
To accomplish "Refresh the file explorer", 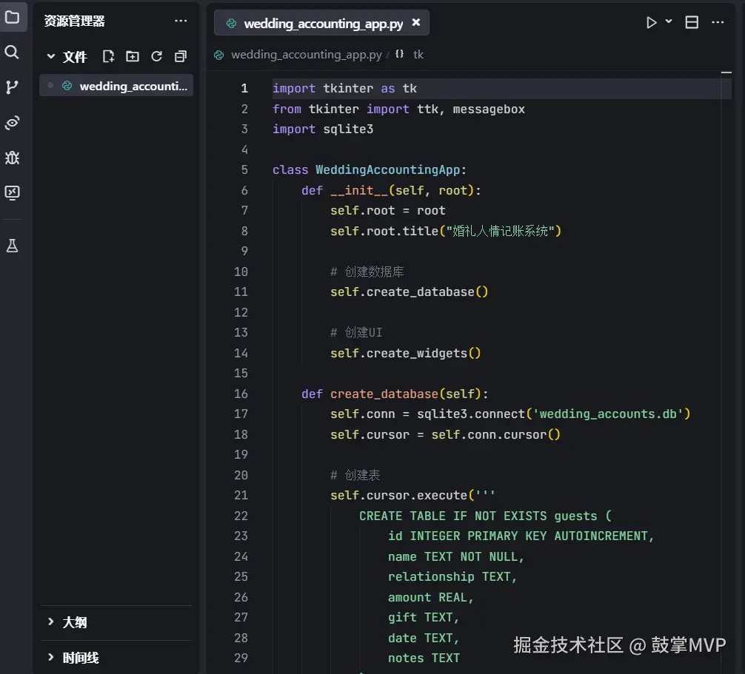I will (x=156, y=56).
